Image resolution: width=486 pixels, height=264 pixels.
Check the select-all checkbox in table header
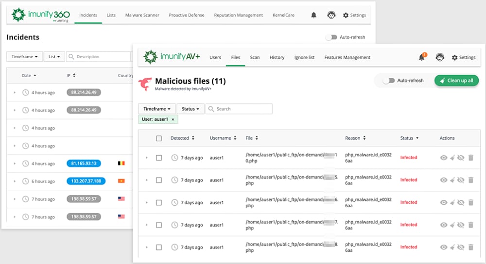159,138
